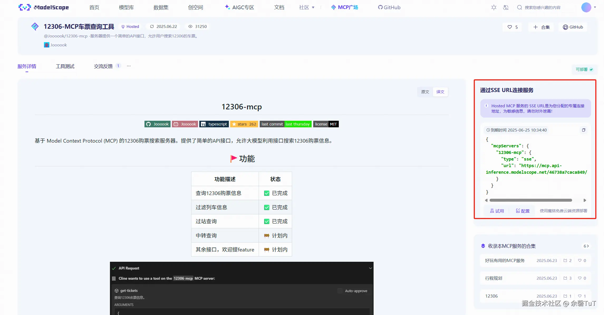604x315 pixels.
Task: Collapse the API Request chevron
Action: click(370, 268)
